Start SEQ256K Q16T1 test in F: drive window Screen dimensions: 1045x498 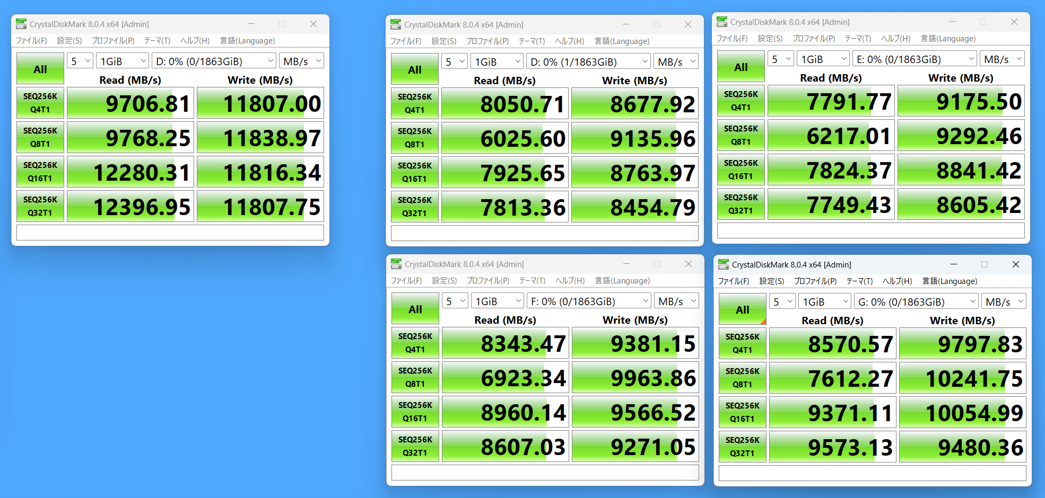point(415,412)
